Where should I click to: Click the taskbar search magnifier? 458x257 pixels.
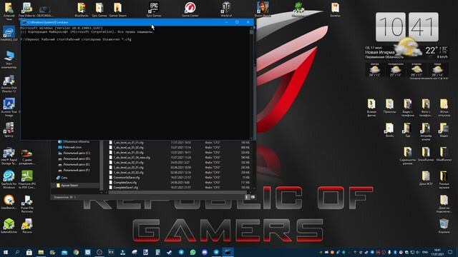point(17,252)
